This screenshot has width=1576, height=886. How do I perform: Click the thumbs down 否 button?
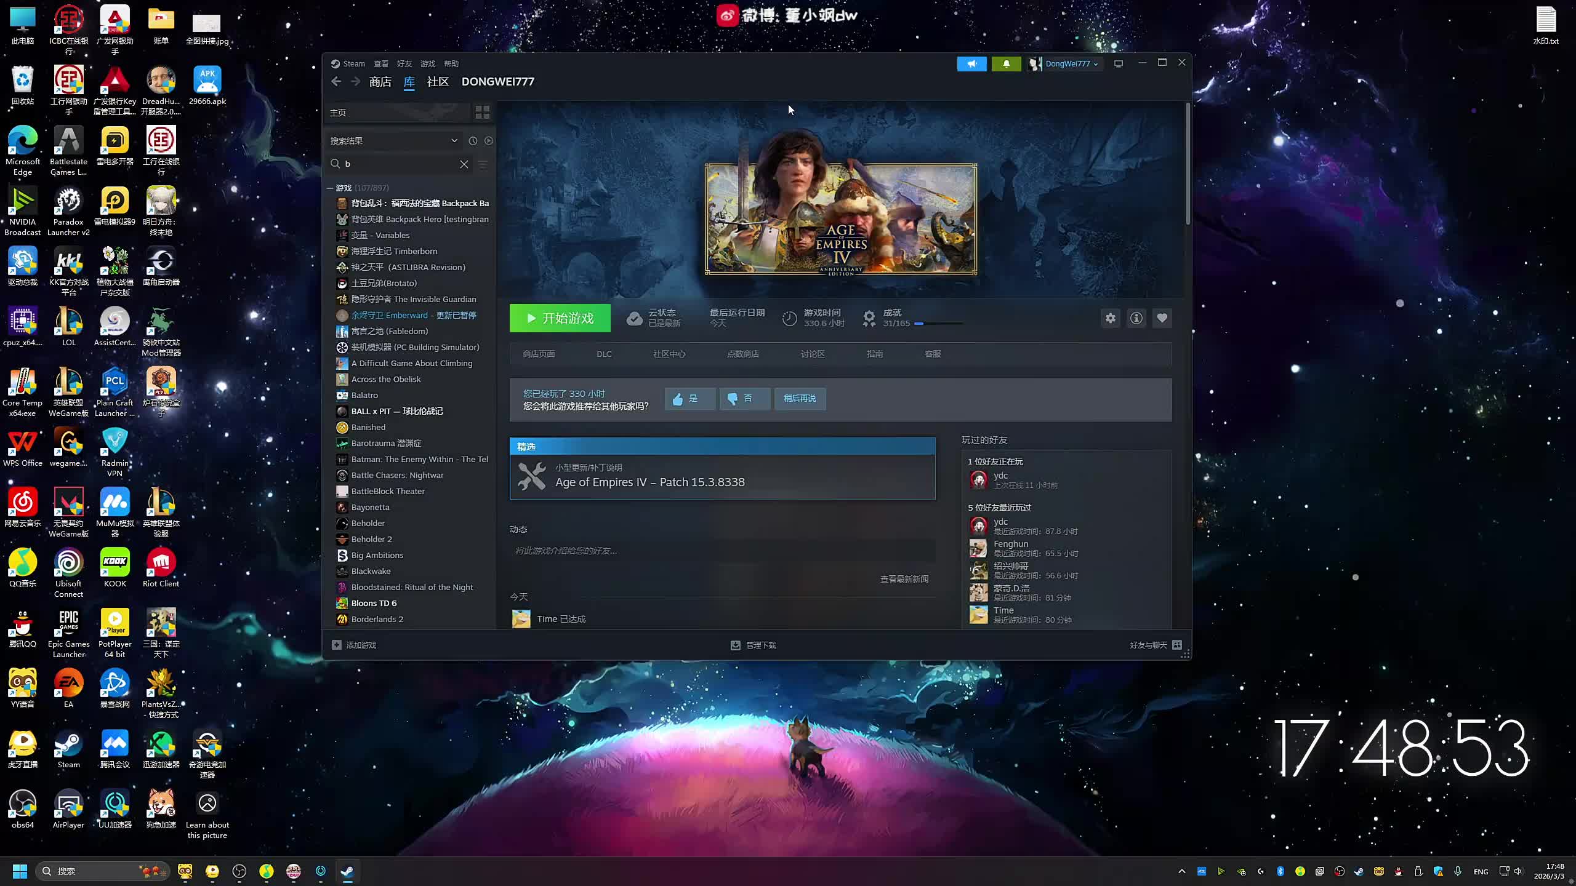coord(744,399)
